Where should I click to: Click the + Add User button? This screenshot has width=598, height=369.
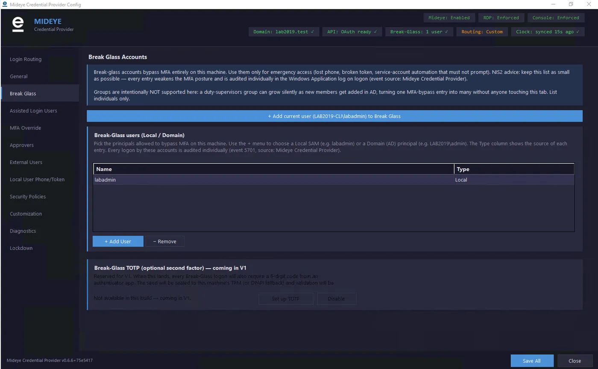pyautogui.click(x=118, y=241)
